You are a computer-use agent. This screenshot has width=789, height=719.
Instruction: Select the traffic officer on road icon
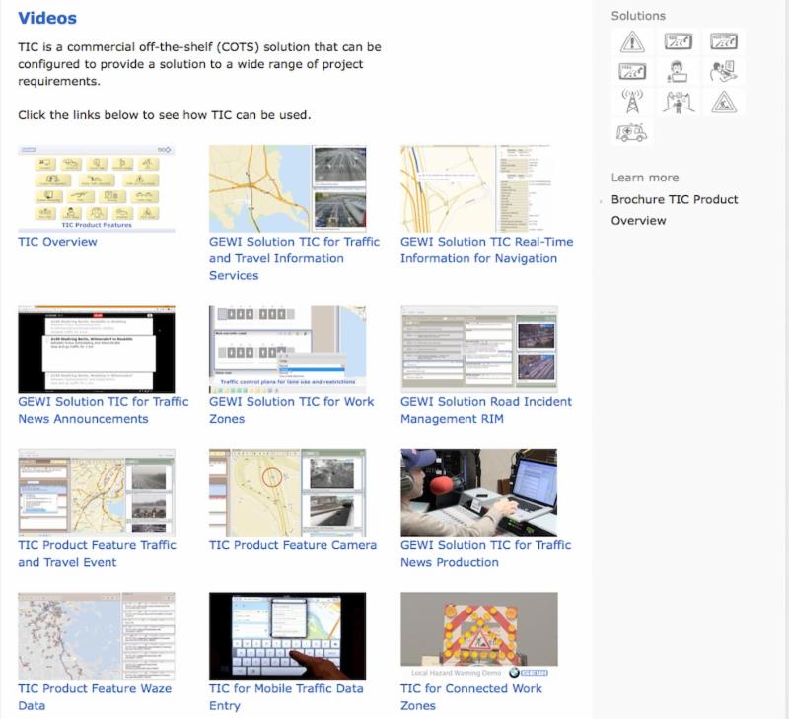pyautogui.click(x=678, y=102)
